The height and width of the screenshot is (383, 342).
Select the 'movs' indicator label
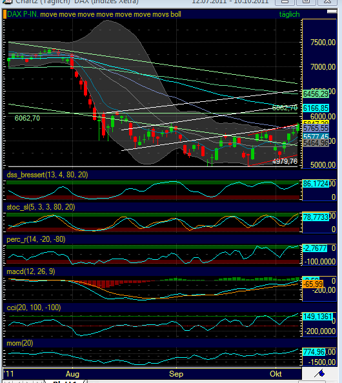coord(161,14)
